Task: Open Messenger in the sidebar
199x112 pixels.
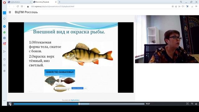Action: 4,26
